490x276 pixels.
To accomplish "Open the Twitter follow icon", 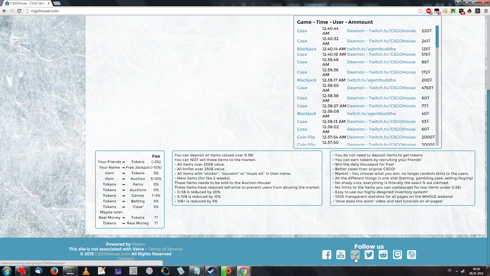I will click(369, 255).
